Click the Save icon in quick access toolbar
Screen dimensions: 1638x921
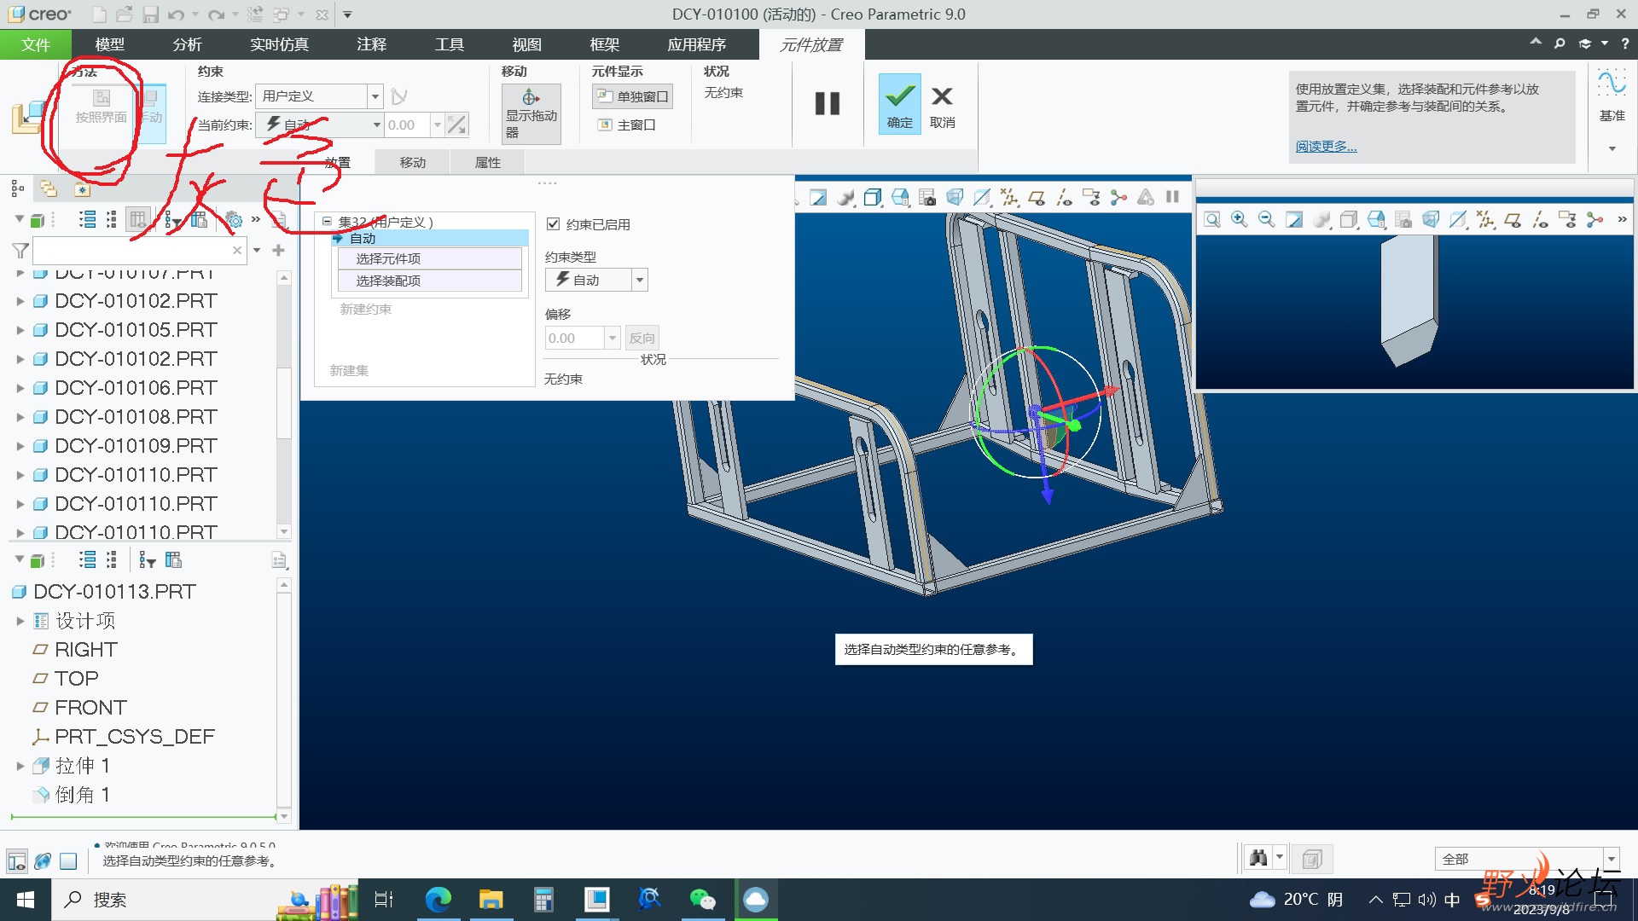point(150,14)
